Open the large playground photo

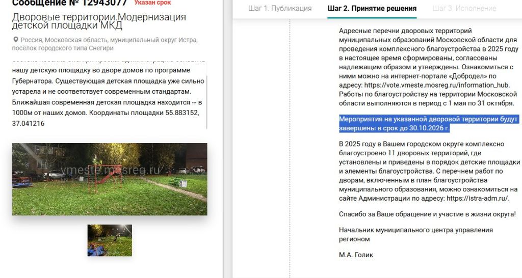tap(110, 179)
